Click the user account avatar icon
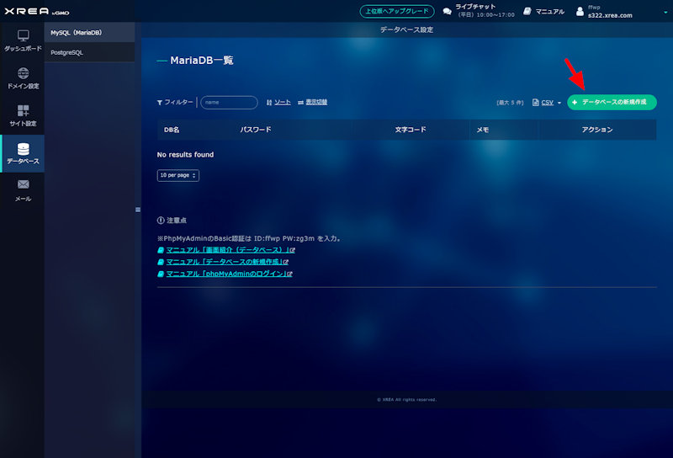673x458 pixels. (x=579, y=12)
